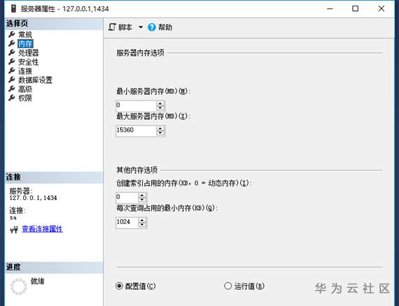Decrease minimum memory per query with down arrow
The width and height of the screenshot is (399, 306).
click(142, 225)
